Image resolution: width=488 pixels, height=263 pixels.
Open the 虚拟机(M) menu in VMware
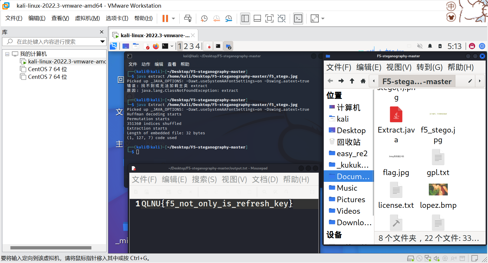[87, 18]
